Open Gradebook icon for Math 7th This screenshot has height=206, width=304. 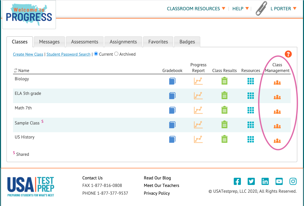[172, 110]
